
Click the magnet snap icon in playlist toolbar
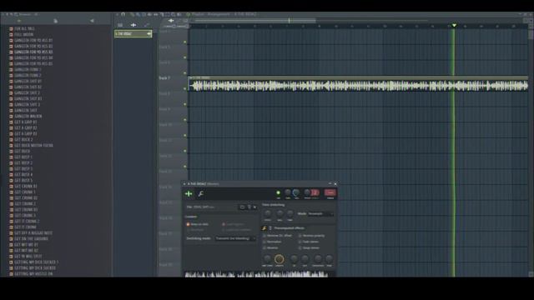coord(123,14)
